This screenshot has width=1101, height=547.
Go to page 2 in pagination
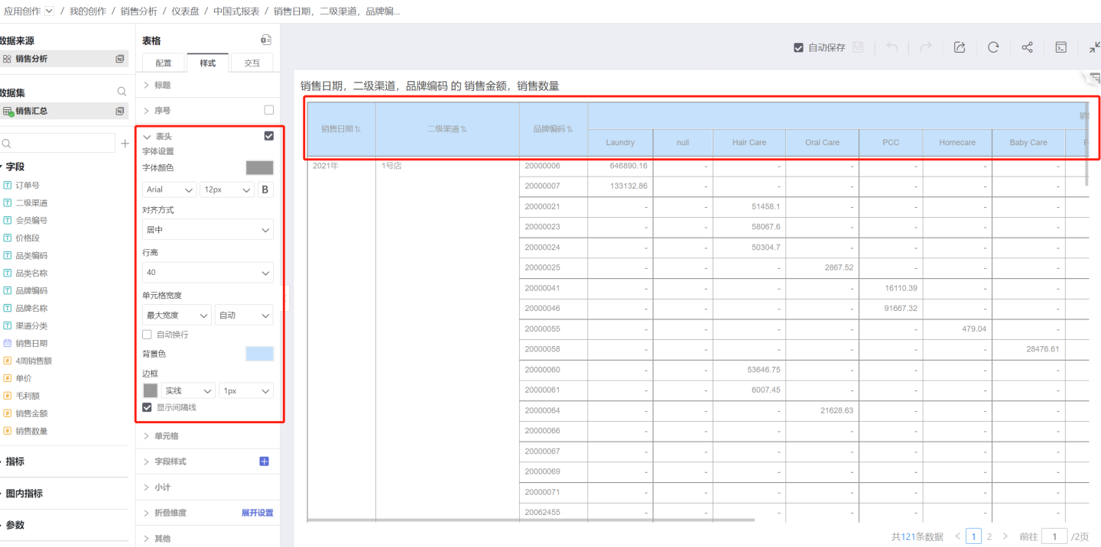pos(989,537)
